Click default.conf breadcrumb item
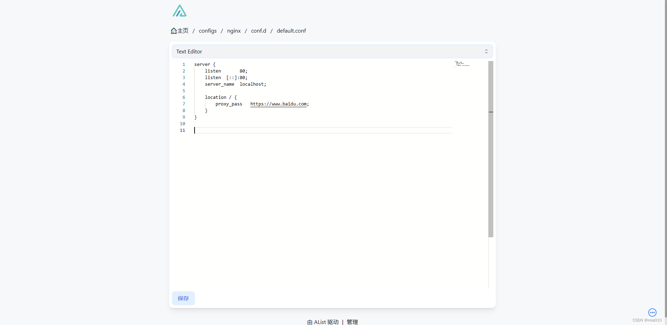667x325 pixels. (x=291, y=31)
